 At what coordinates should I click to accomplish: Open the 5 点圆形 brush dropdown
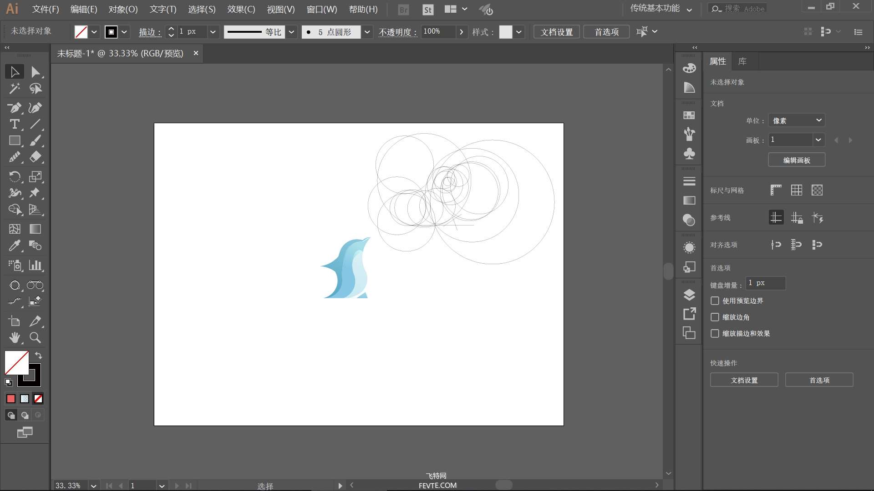click(x=367, y=32)
